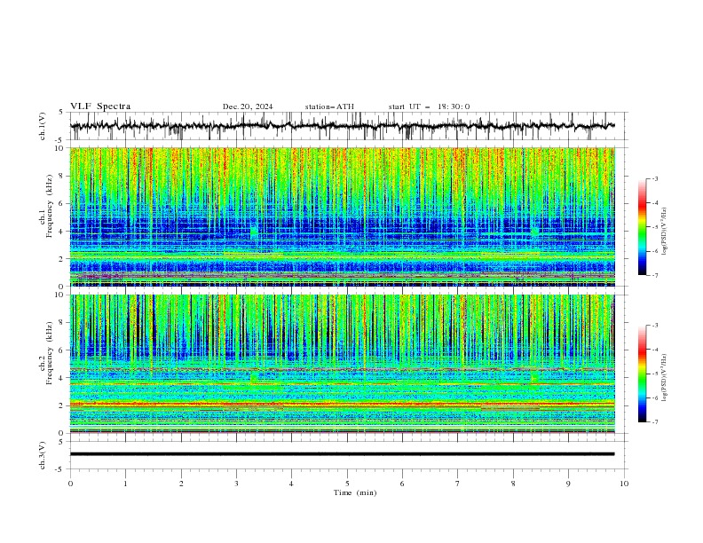Click the flat ch.3 black trace
The height and width of the screenshot is (543, 703).
point(342,454)
